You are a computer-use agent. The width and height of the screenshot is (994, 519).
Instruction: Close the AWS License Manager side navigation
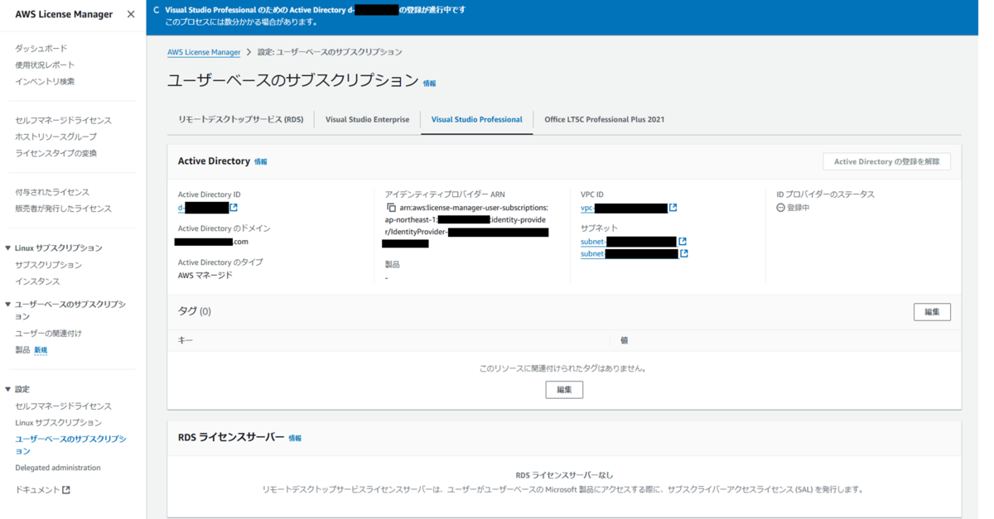coord(131,14)
